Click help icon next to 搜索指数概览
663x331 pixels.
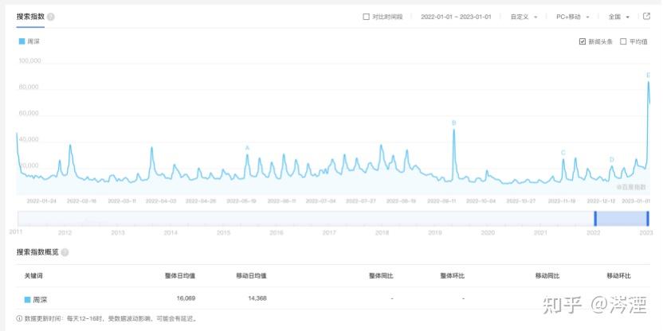(65, 252)
